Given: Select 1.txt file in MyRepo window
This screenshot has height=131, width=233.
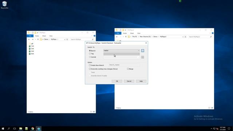Looking at the screenshot, I should point(31,46).
